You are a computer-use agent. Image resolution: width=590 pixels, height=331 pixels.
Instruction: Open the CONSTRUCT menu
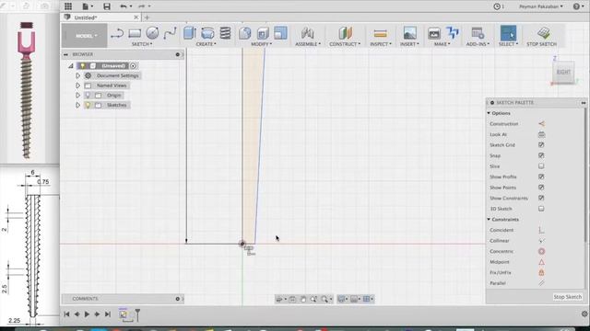coord(345,44)
